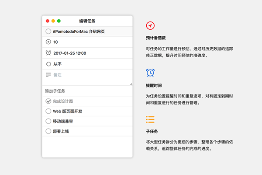Viewport: 262px width, 175px height.
Task: Click the blue alarm clock icon above 提醒时间
Action: point(150,73)
